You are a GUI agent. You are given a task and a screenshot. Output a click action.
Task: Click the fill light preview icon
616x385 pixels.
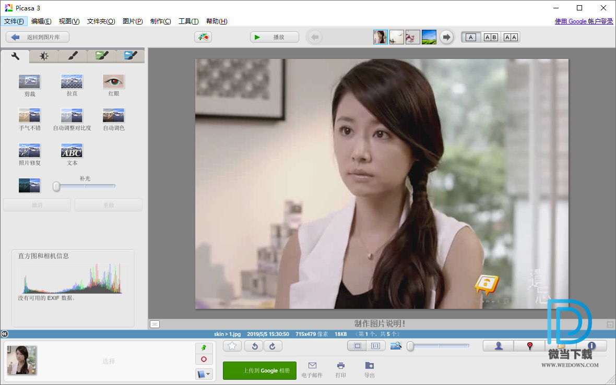tap(29, 185)
